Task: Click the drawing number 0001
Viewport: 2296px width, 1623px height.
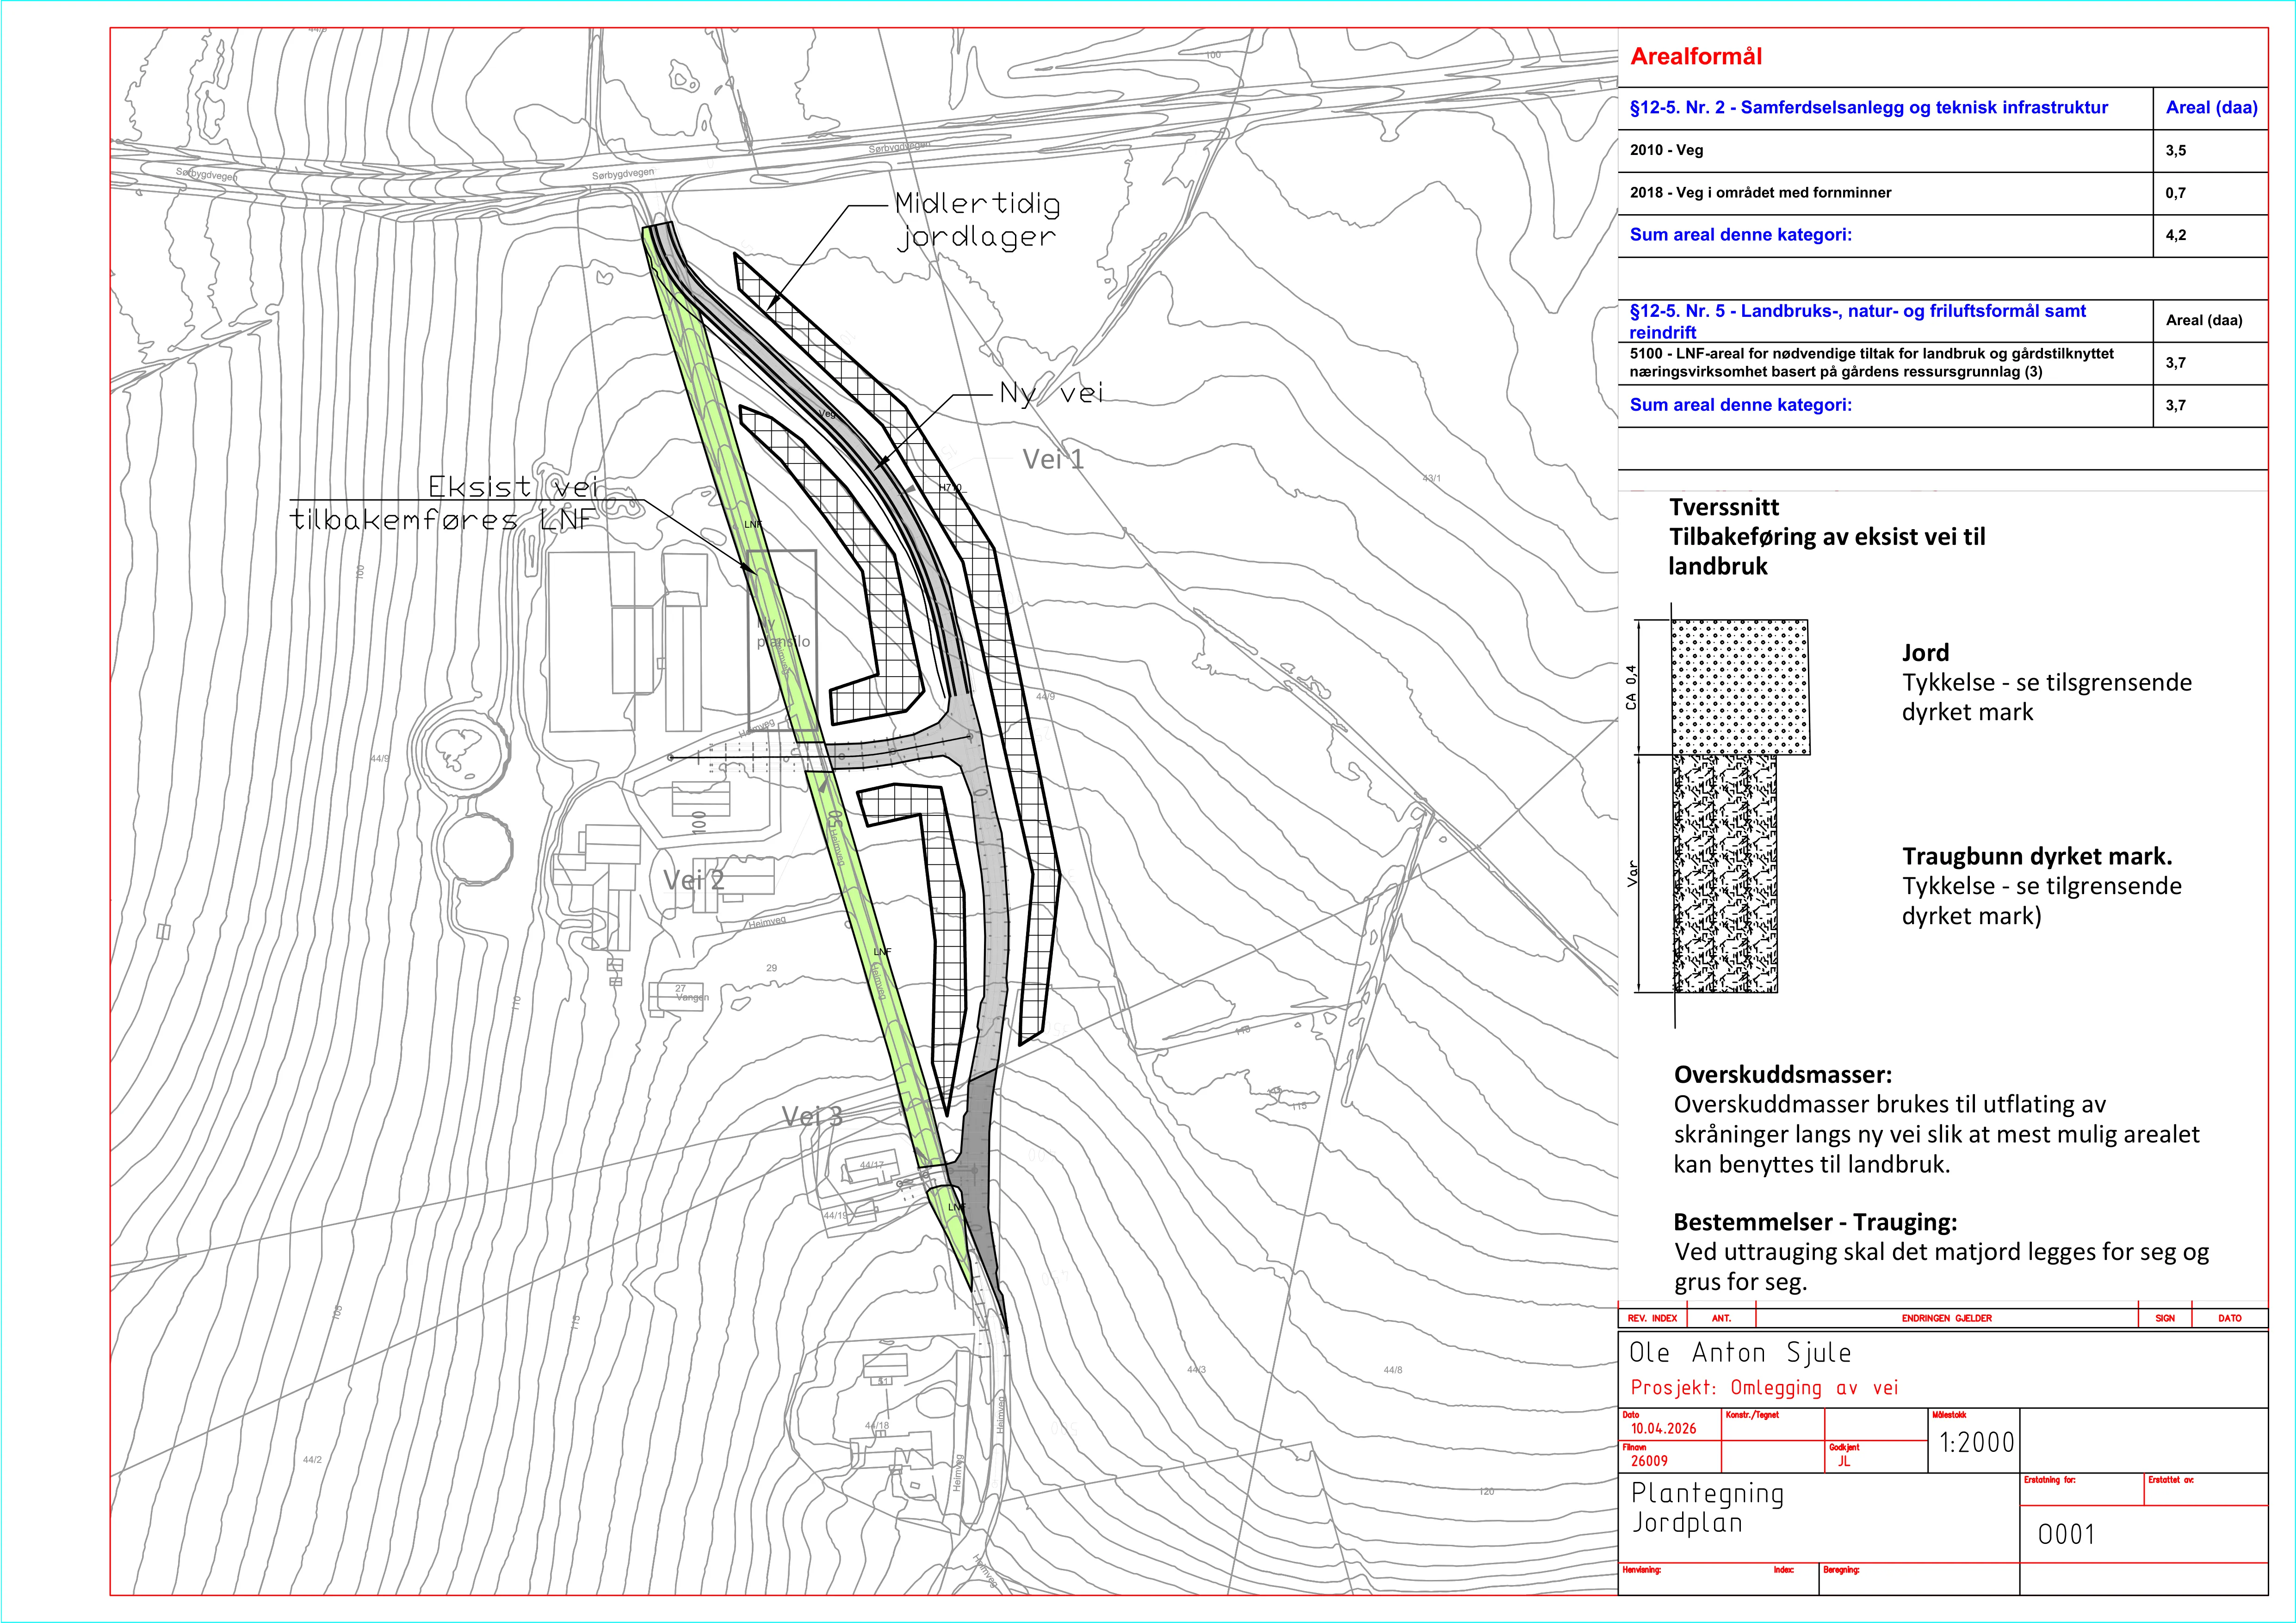Action: (x=2066, y=1534)
